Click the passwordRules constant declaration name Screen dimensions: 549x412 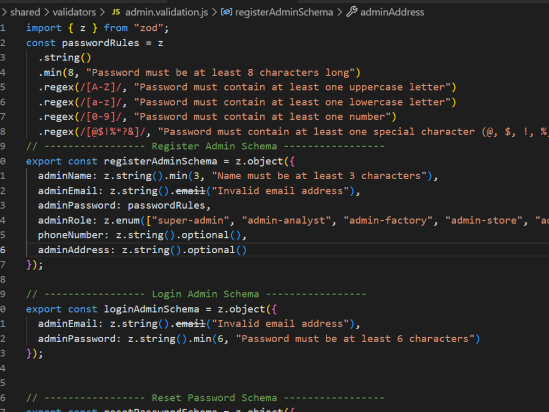(100, 43)
